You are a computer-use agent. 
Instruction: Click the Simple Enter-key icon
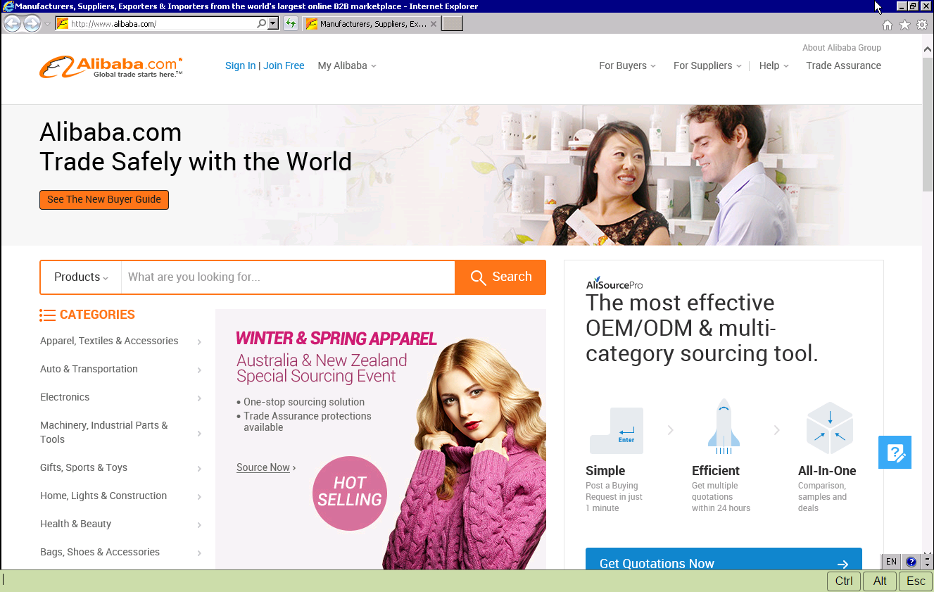[x=617, y=431]
